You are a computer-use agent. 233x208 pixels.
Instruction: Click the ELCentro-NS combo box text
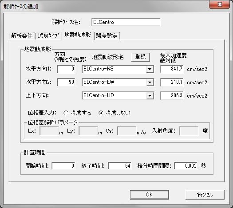click(99, 69)
